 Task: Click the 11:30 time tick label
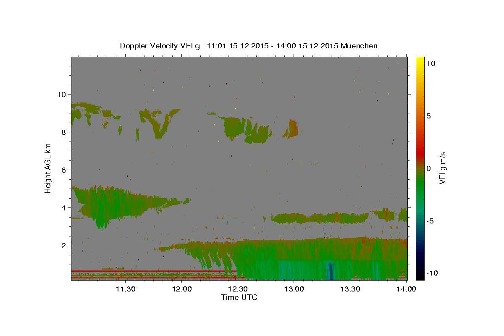125,289
